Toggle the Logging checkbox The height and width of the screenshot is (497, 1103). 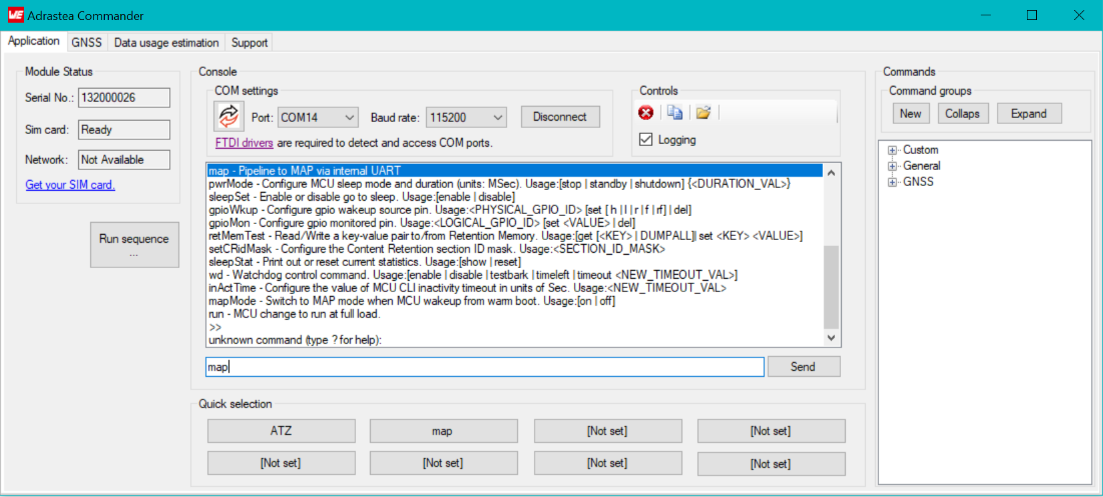(646, 139)
